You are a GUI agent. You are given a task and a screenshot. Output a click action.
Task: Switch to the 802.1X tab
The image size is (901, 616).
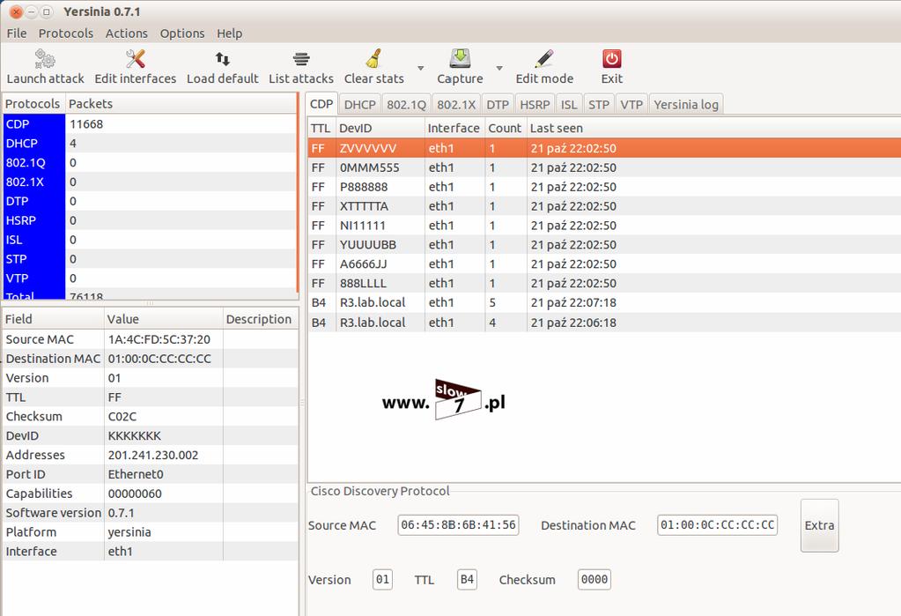(x=456, y=105)
